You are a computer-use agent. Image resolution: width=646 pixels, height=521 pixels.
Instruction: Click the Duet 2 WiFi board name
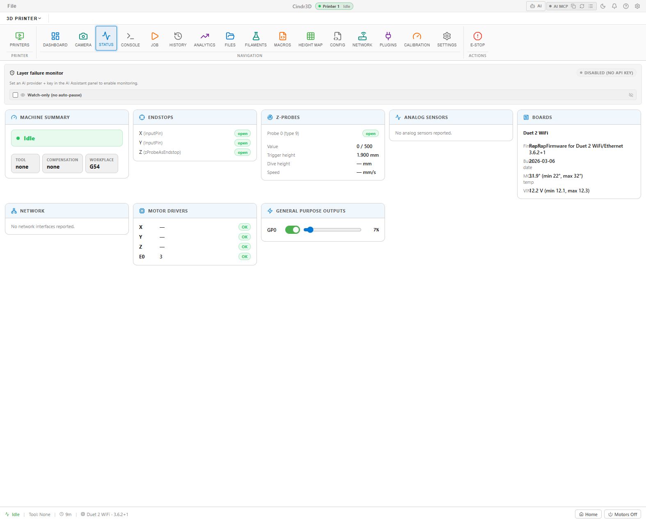[536, 133]
